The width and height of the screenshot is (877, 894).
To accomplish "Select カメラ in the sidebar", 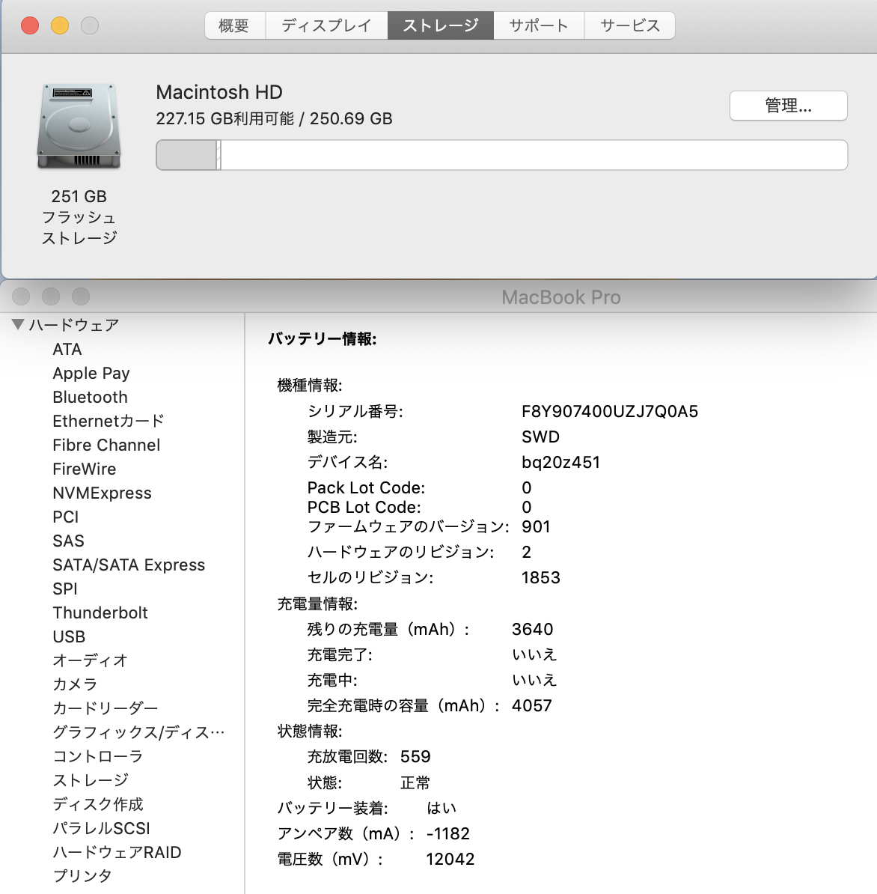I will 75,684.
